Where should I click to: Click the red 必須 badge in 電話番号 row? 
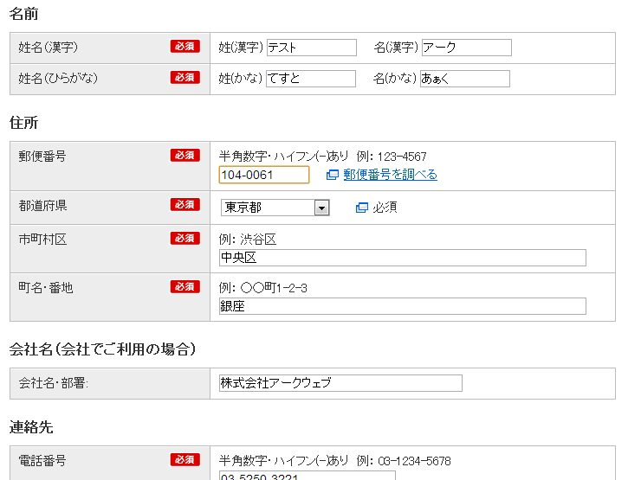tap(185, 460)
